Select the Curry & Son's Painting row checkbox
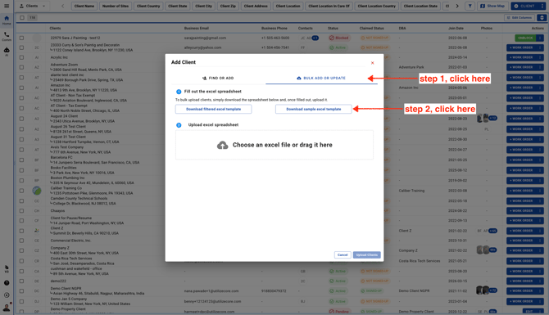 [21, 47]
